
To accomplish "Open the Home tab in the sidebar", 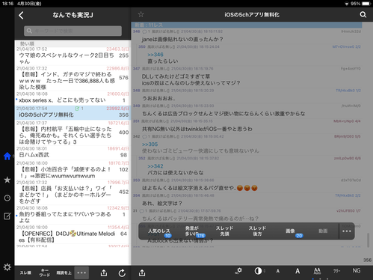I will (7, 156).
